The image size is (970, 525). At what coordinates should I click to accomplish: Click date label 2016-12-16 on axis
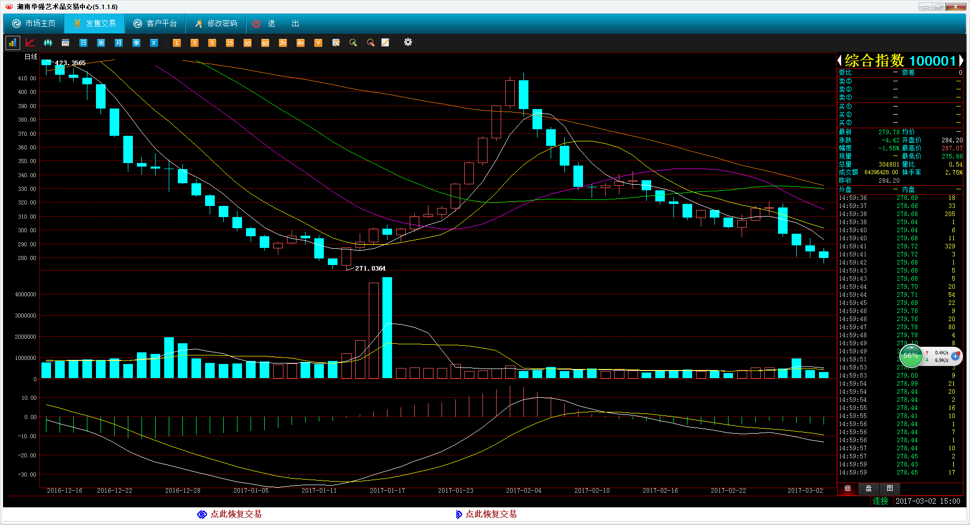[65, 491]
